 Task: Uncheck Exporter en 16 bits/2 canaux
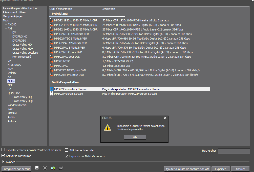[x=67, y=156]
